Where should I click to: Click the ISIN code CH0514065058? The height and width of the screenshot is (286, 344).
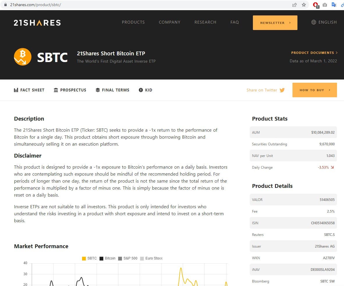click(323, 223)
